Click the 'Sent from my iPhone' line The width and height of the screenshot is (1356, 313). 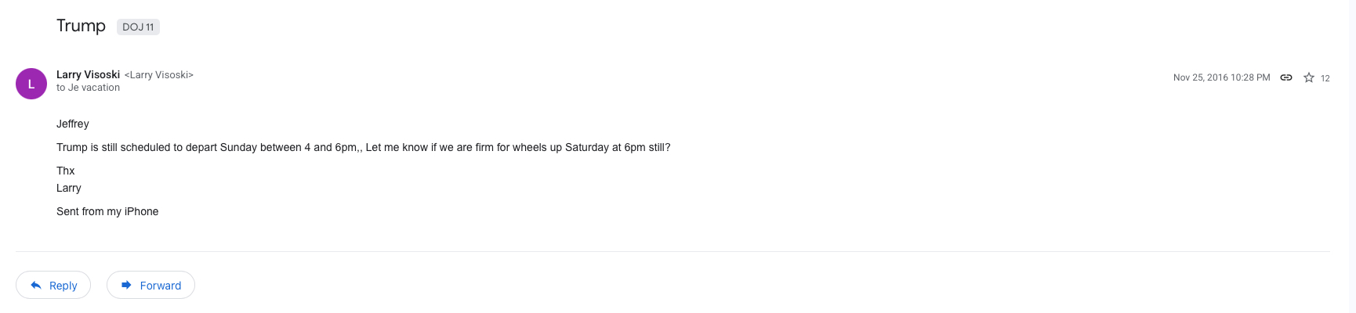point(107,211)
